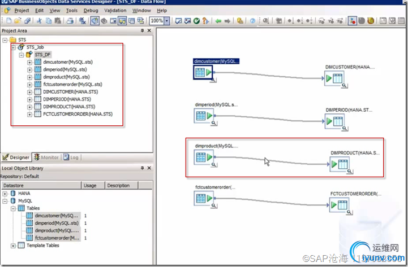This screenshot has width=408, height=267.
Task: Open the Validation menu
Action: click(115, 10)
